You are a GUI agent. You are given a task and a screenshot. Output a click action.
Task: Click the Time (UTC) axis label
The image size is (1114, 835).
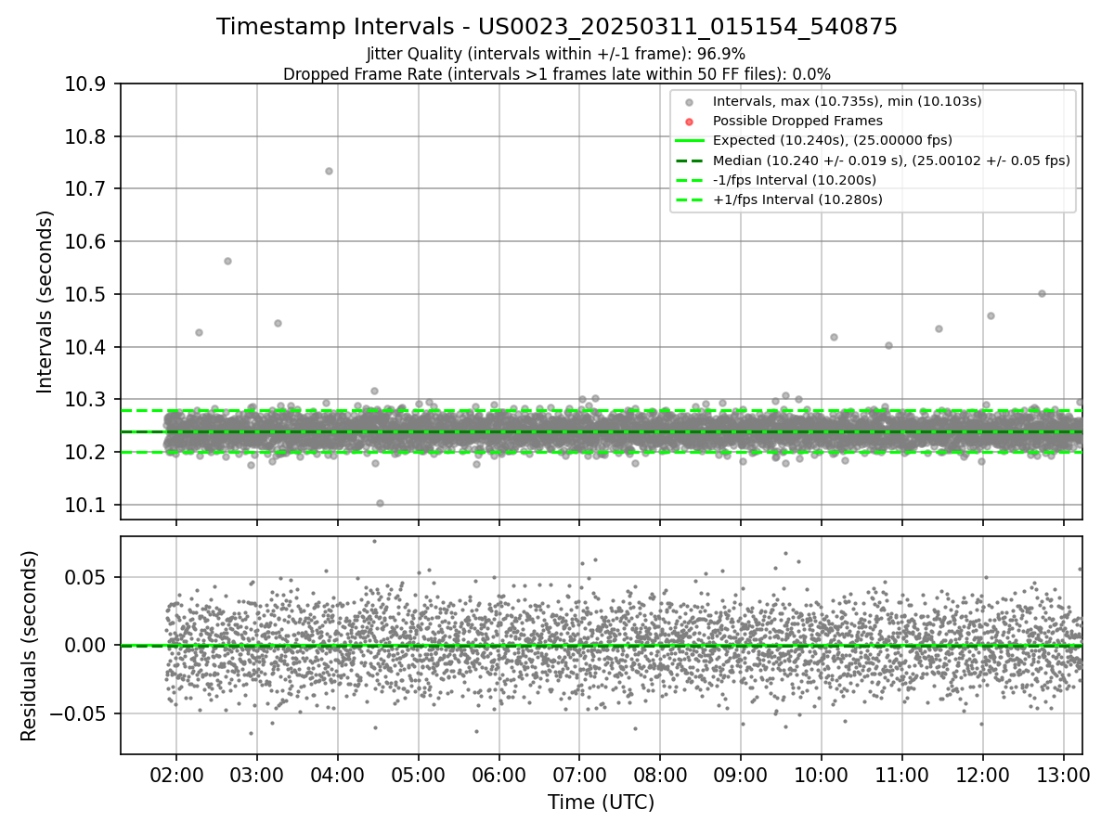[601, 803]
